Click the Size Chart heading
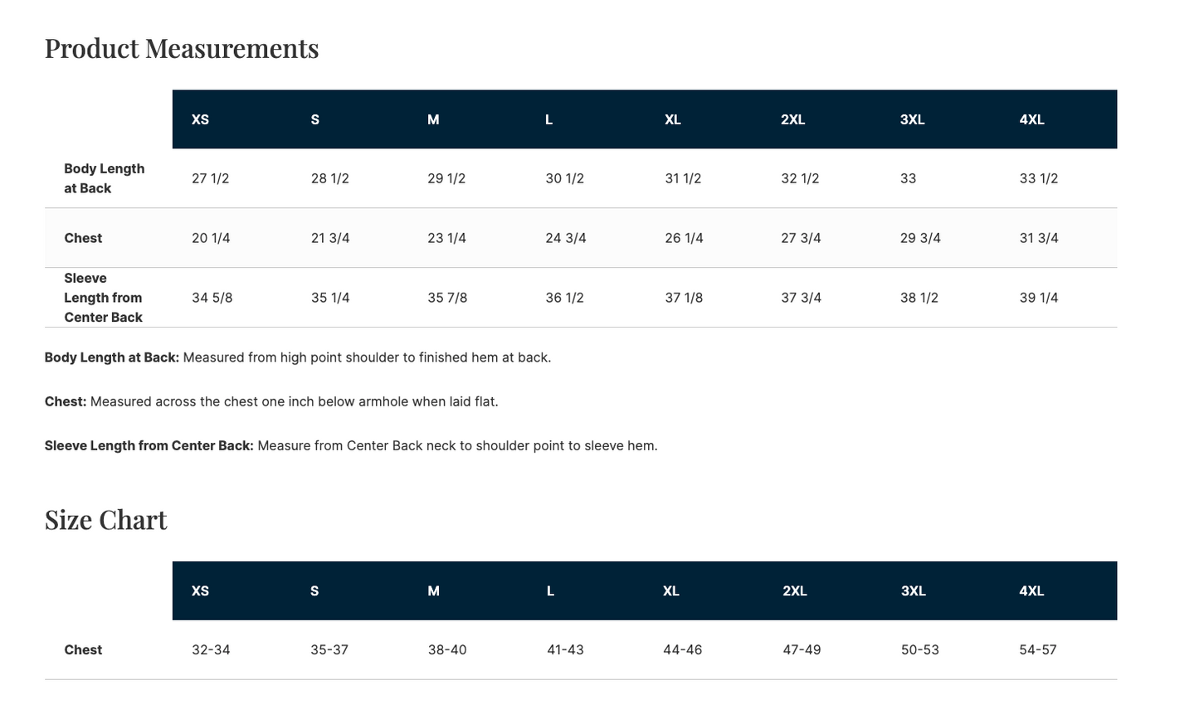Image resolution: width=1199 pixels, height=719 pixels. (x=106, y=520)
